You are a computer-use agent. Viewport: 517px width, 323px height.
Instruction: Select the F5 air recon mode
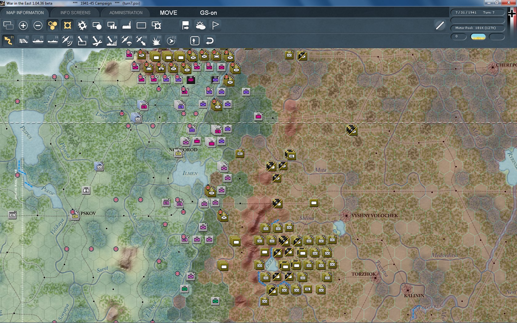coord(67,41)
